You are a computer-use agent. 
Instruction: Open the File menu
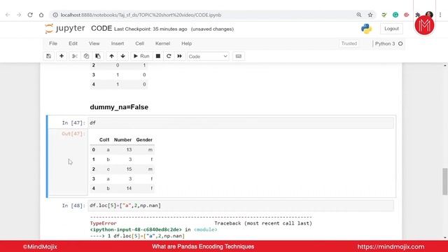click(53, 43)
